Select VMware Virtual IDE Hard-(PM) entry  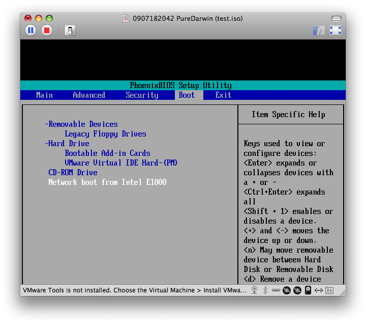(121, 163)
